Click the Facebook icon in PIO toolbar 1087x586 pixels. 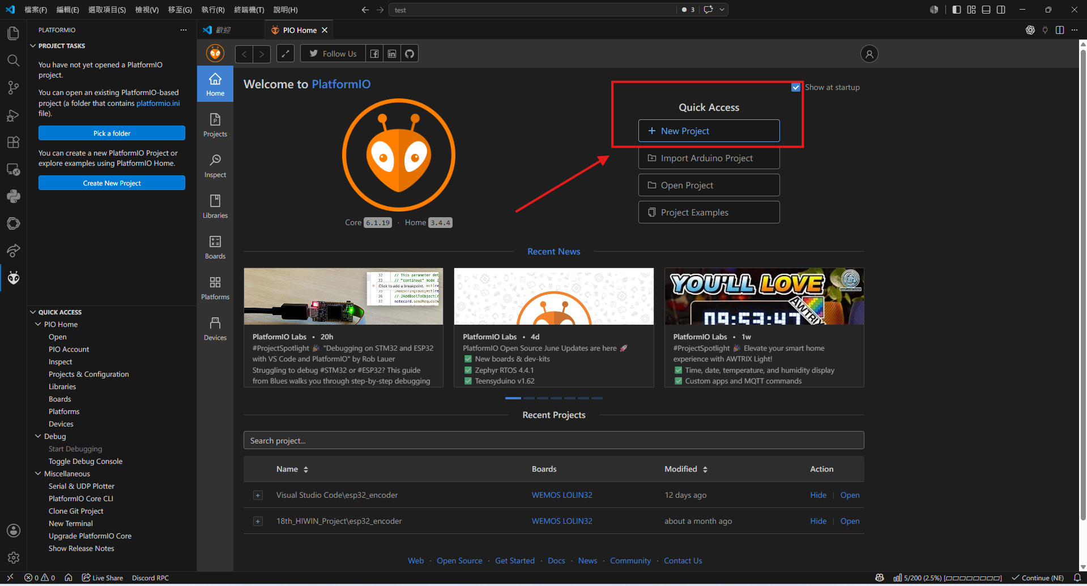click(x=374, y=54)
